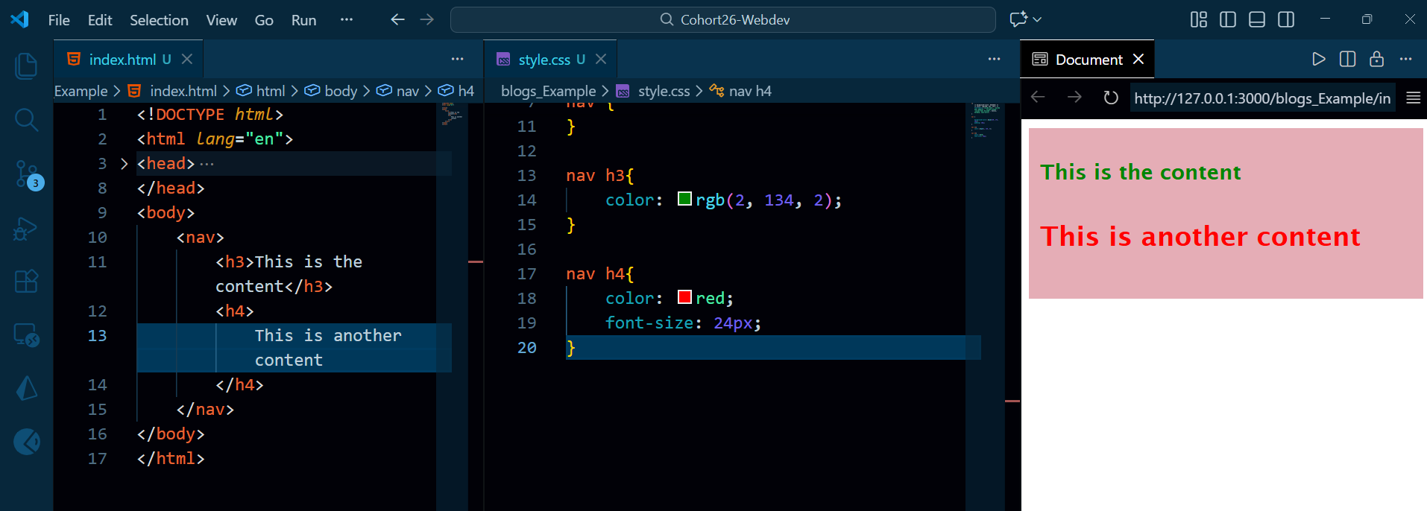The image size is (1427, 511).
Task: Go forward using title bar arrow
Action: pyautogui.click(x=427, y=19)
